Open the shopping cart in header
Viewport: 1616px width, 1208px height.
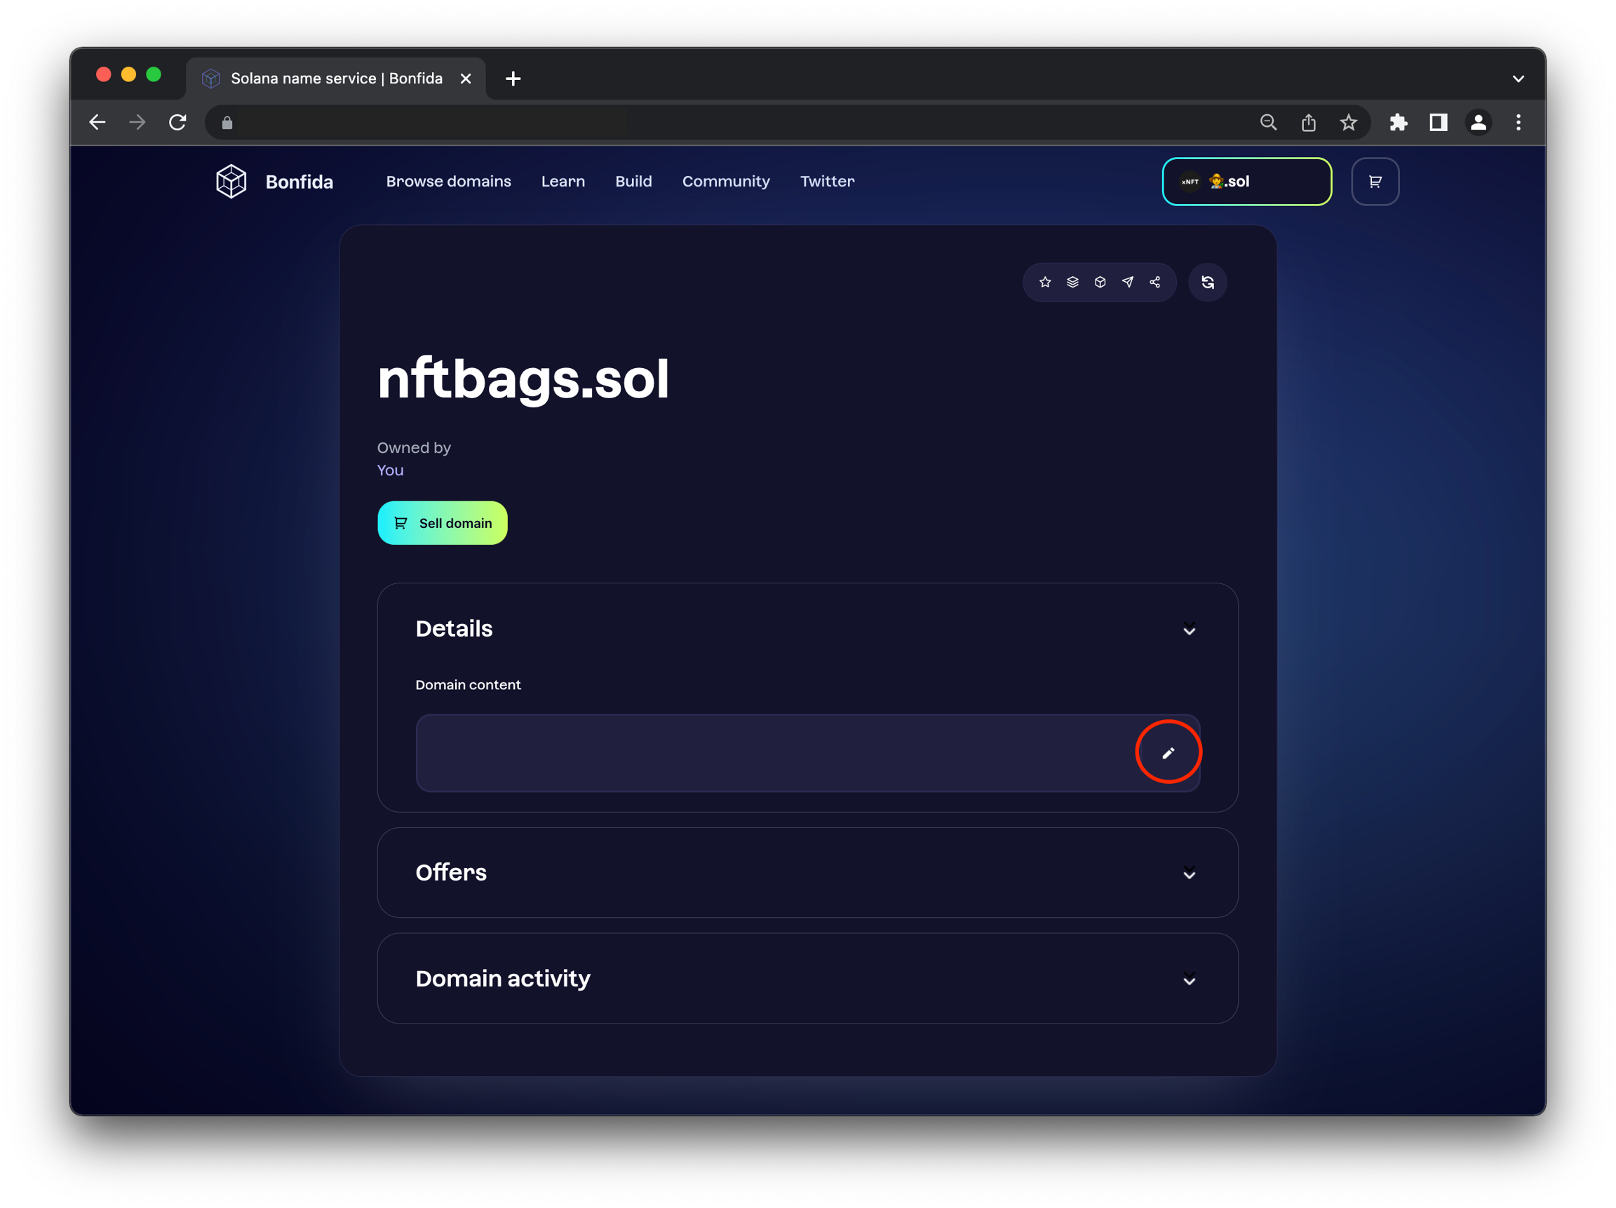1375,181
